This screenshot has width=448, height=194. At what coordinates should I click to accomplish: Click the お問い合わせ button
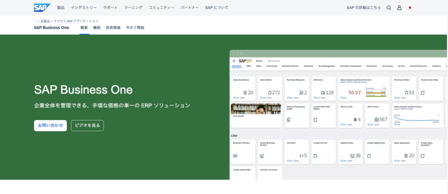(x=50, y=125)
